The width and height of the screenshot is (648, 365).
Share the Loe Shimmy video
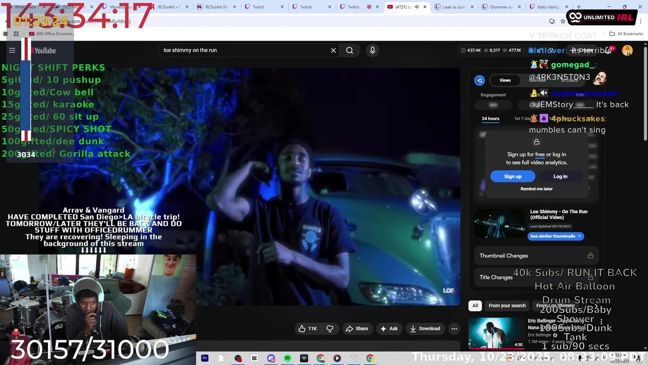356,328
